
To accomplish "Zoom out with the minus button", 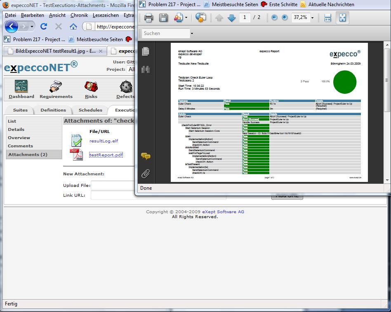I will 275,18.
